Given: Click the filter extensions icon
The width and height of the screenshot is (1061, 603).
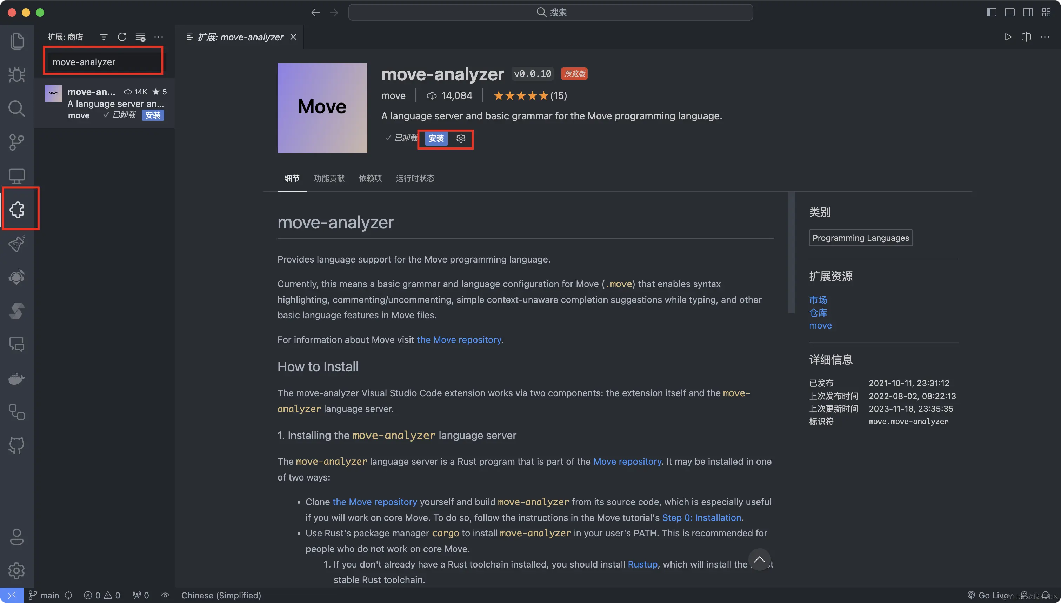Looking at the screenshot, I should pos(104,37).
